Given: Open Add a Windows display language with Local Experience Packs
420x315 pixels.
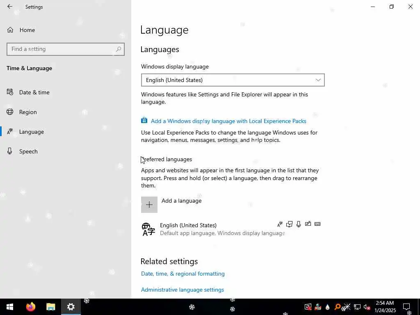Looking at the screenshot, I should coord(228,121).
